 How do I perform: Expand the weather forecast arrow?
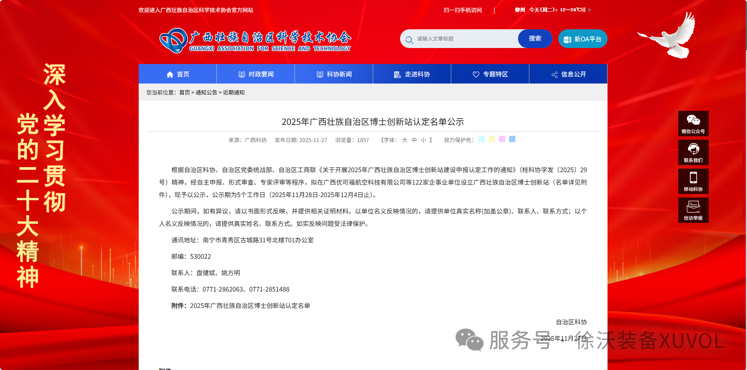tap(590, 10)
